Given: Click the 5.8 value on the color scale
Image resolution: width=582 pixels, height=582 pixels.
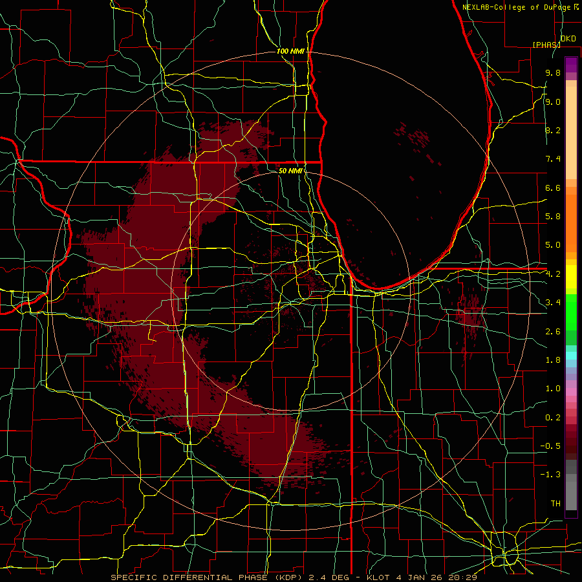Looking at the screenshot, I should point(553,217).
